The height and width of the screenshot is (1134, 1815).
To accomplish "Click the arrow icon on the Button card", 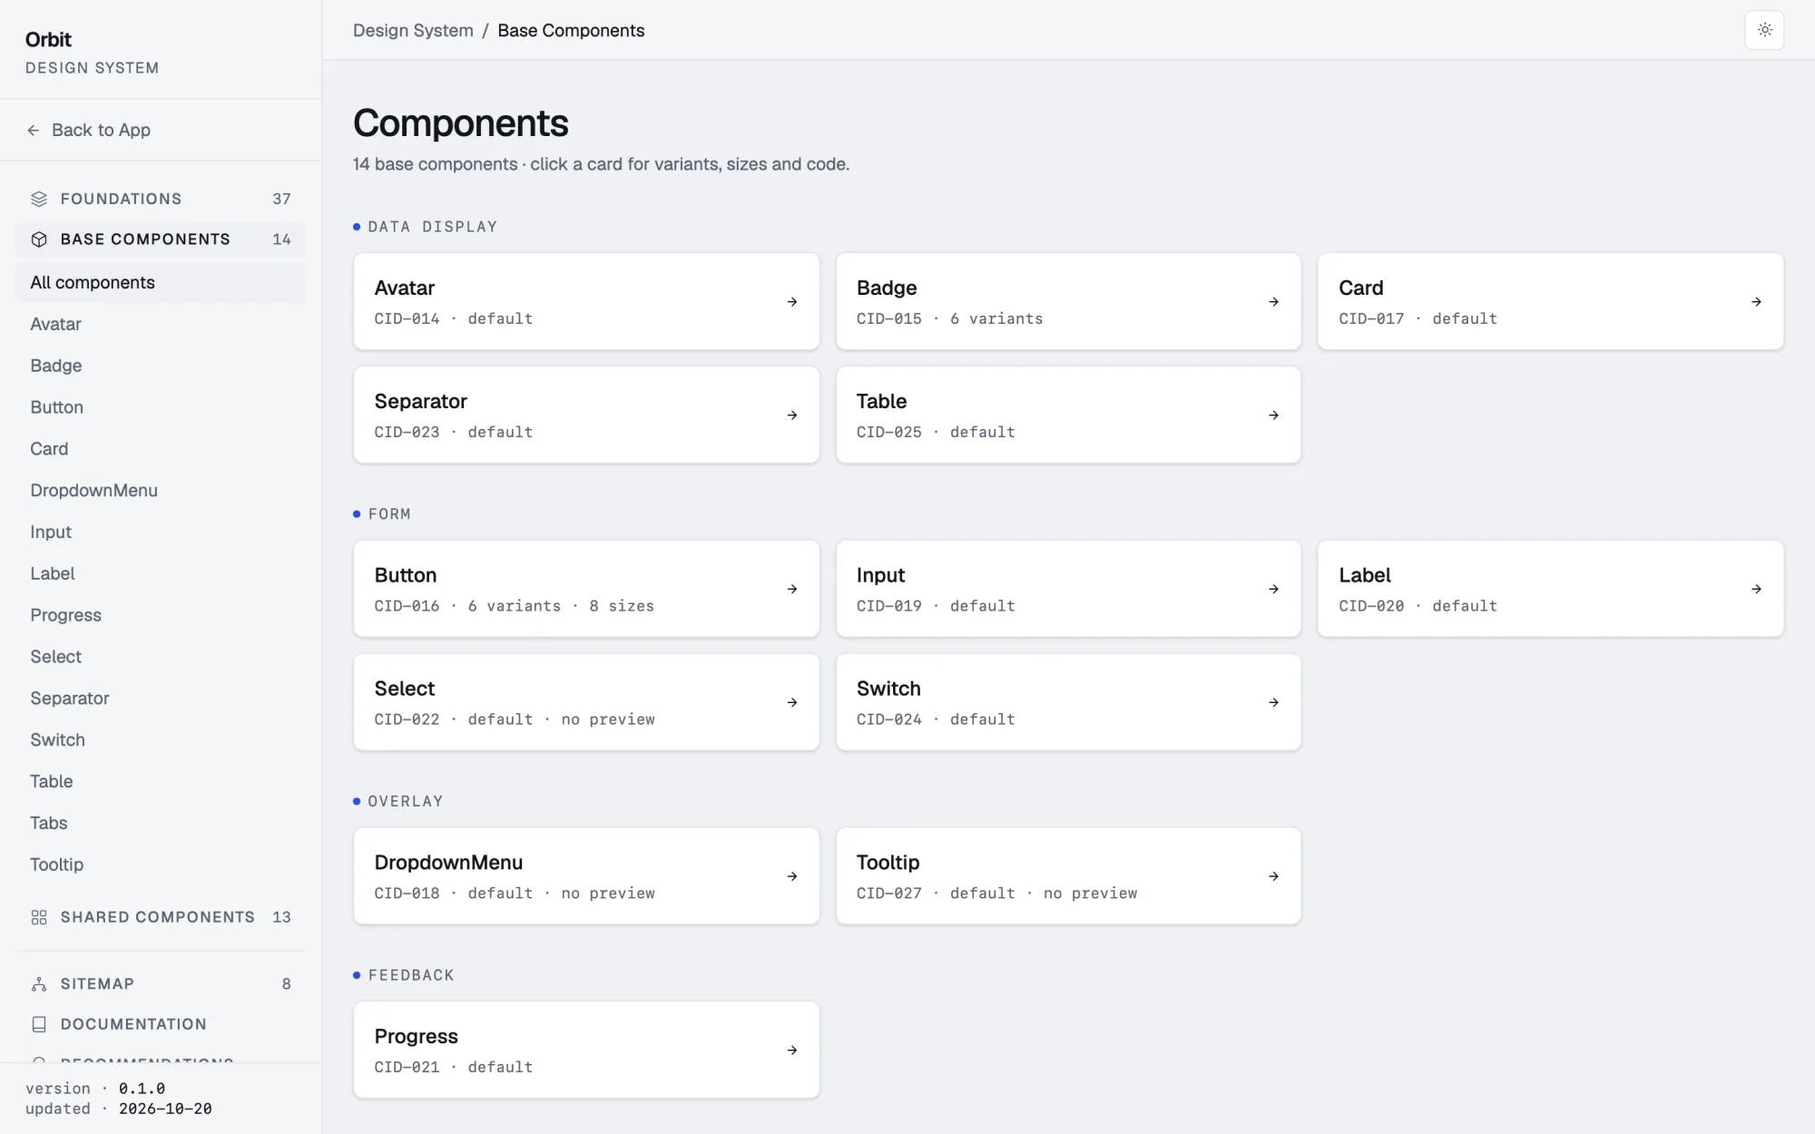I will (x=792, y=590).
